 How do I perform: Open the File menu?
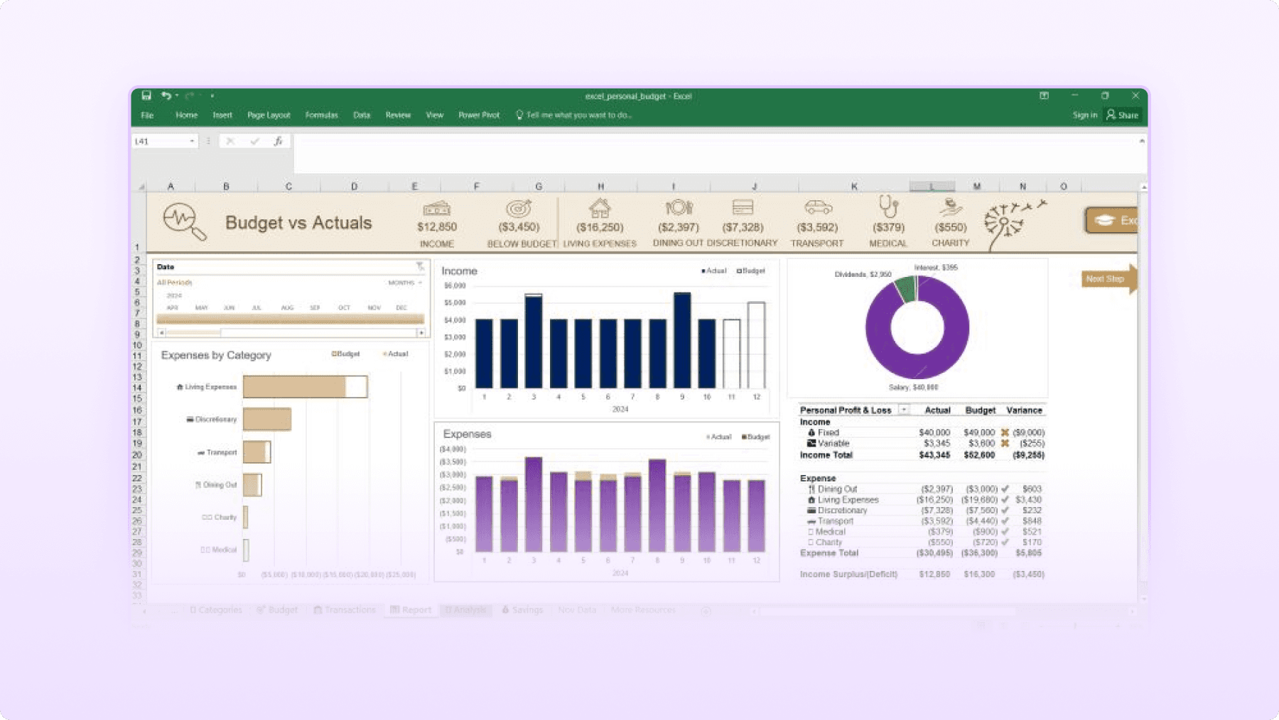tap(147, 115)
